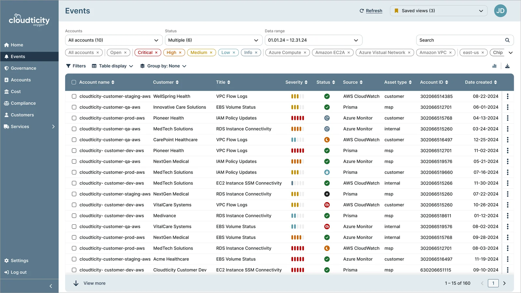The height and width of the screenshot is (293, 521).
Task: Remove the Open status chip
Action: click(125, 52)
